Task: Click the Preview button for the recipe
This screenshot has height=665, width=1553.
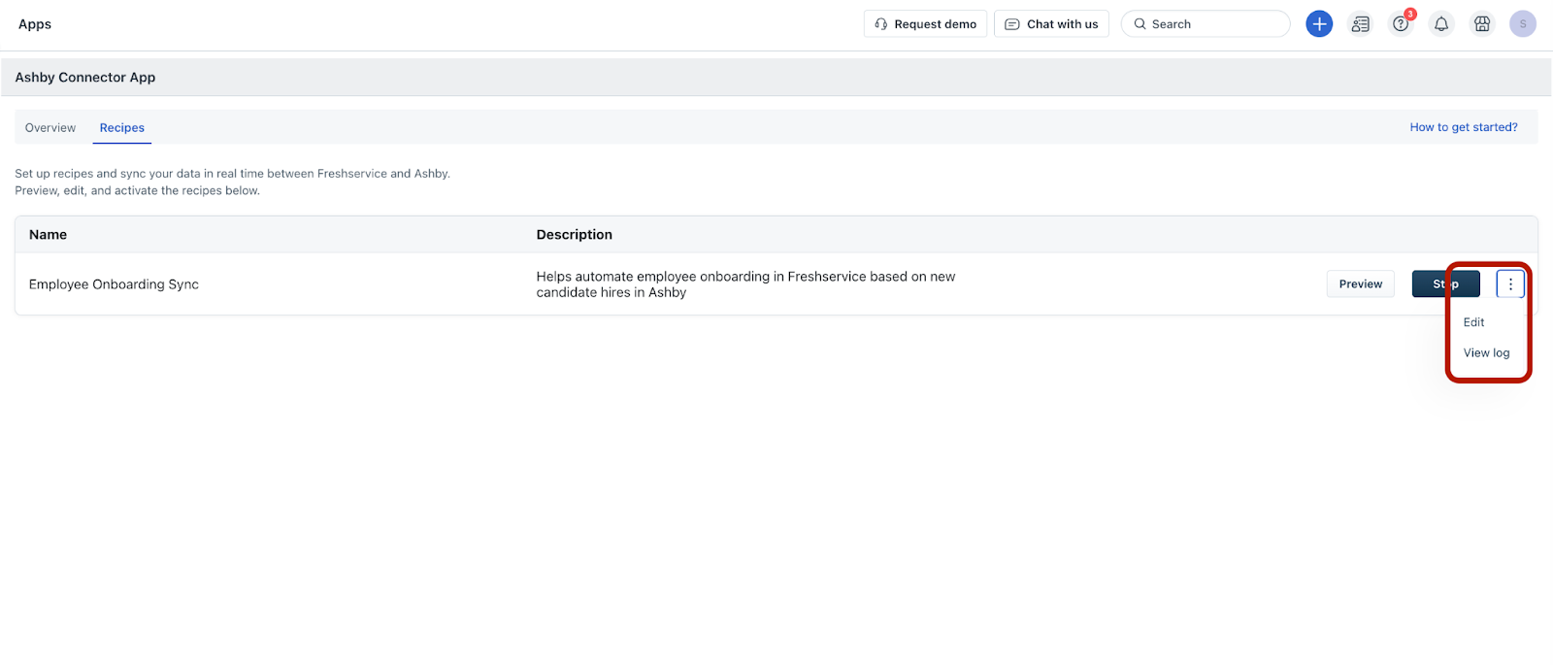Action: [x=1360, y=283]
